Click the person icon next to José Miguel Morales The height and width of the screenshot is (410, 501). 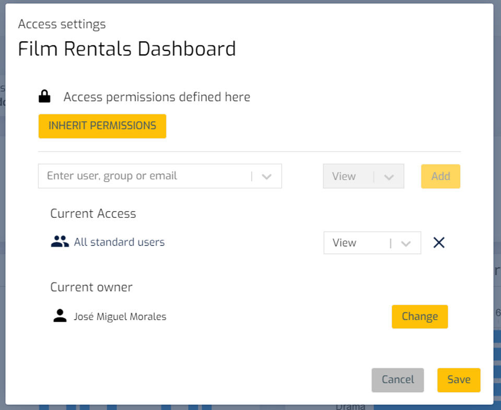point(60,316)
